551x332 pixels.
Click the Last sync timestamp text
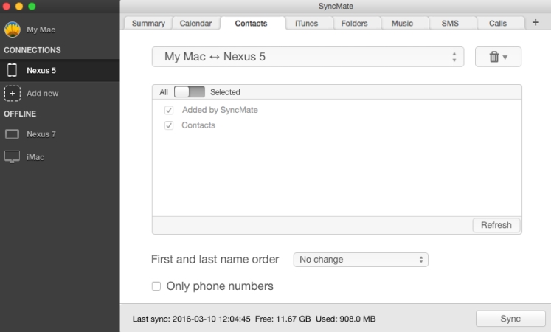[x=192, y=319]
